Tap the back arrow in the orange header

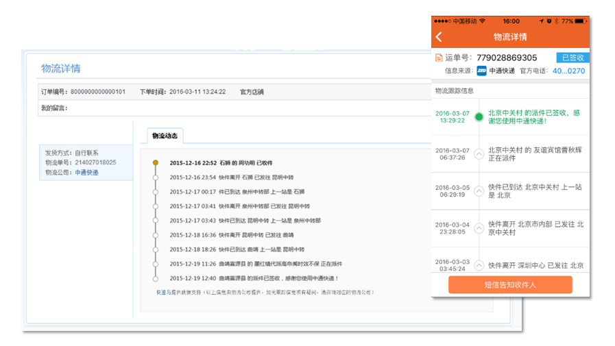(x=439, y=37)
